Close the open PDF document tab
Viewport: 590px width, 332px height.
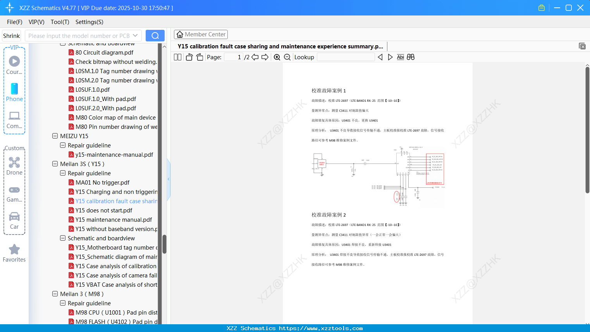pos(582,46)
